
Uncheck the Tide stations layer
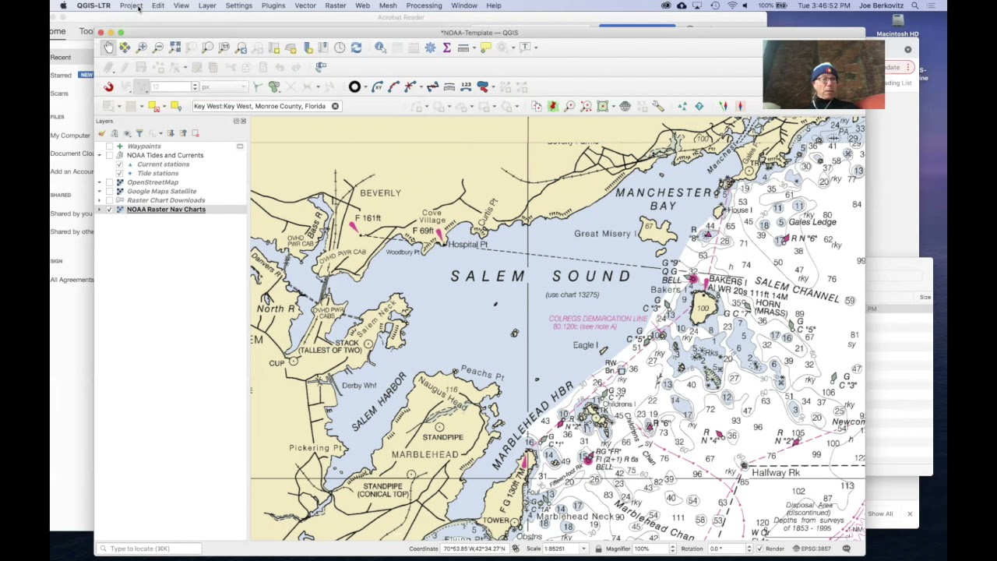119,173
